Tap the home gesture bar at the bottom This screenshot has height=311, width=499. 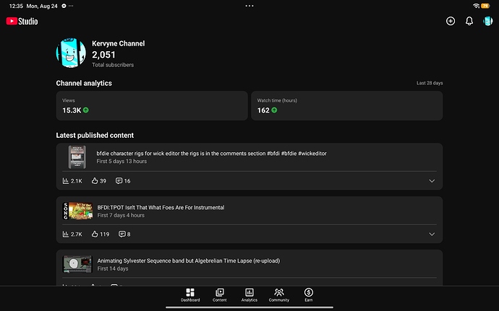pyautogui.click(x=249, y=307)
